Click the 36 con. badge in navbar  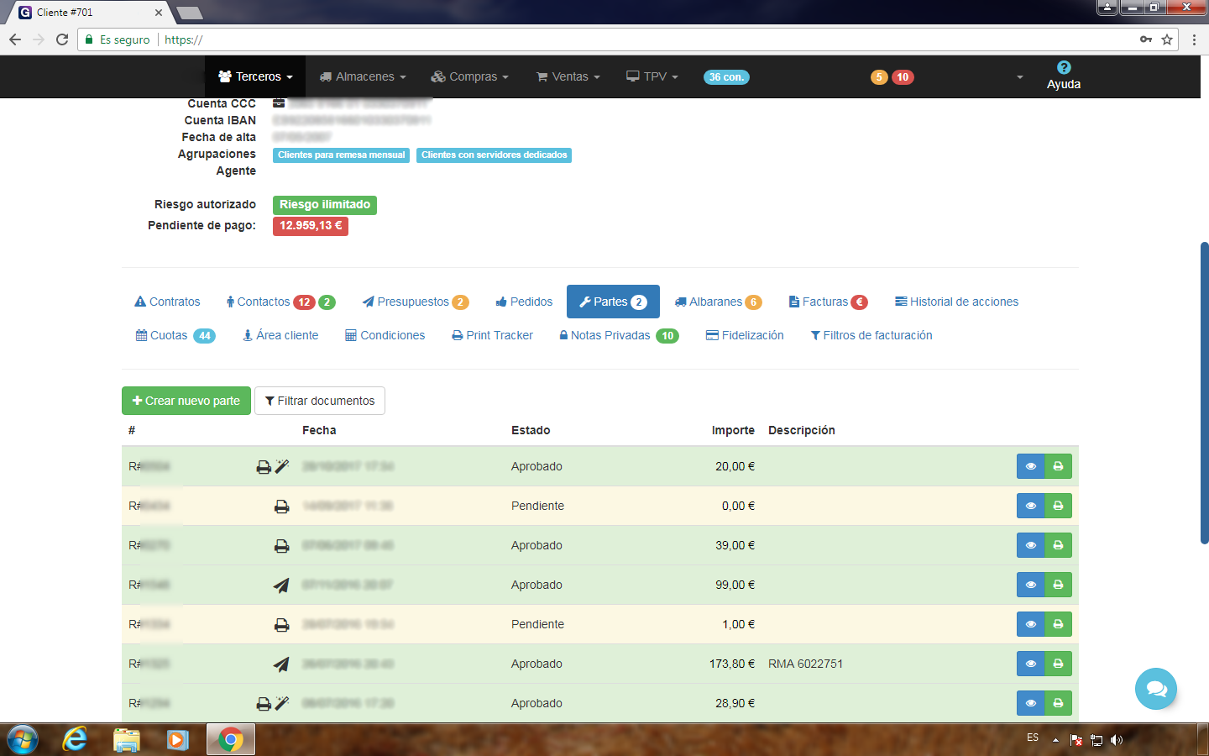[x=726, y=77]
